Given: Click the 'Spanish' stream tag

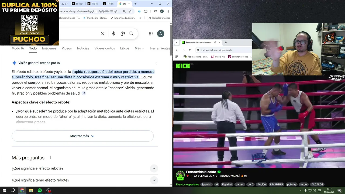Looking at the screenshot, I should click(206, 185).
